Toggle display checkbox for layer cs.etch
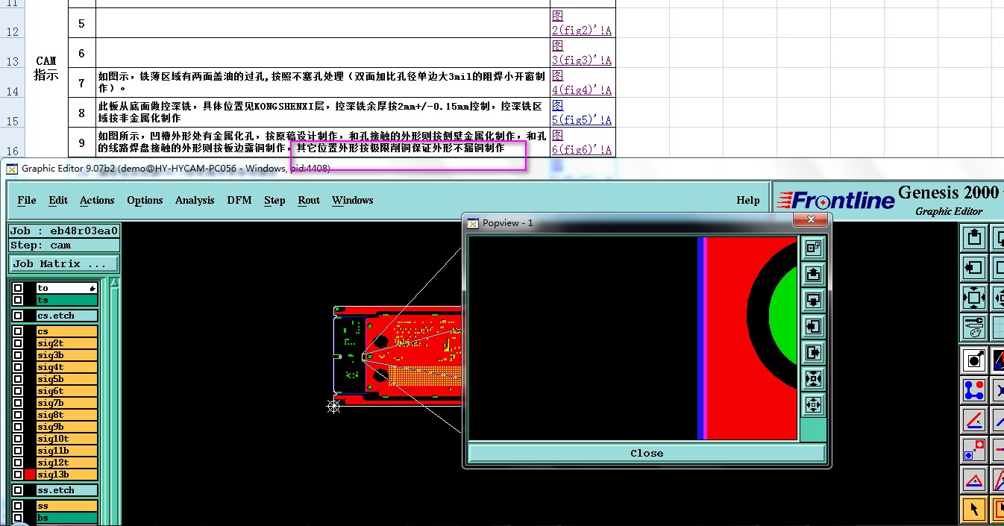Image resolution: width=1004 pixels, height=526 pixels. click(17, 316)
